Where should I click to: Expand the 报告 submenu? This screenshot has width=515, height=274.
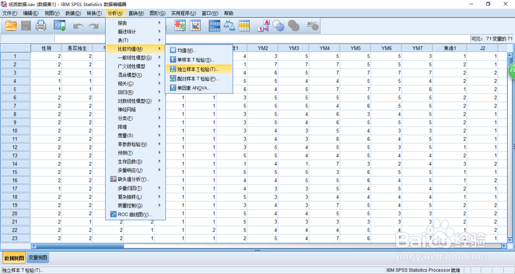click(135, 23)
